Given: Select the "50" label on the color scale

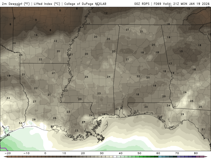Looking at the screenshot, I should tap(140, 153).
